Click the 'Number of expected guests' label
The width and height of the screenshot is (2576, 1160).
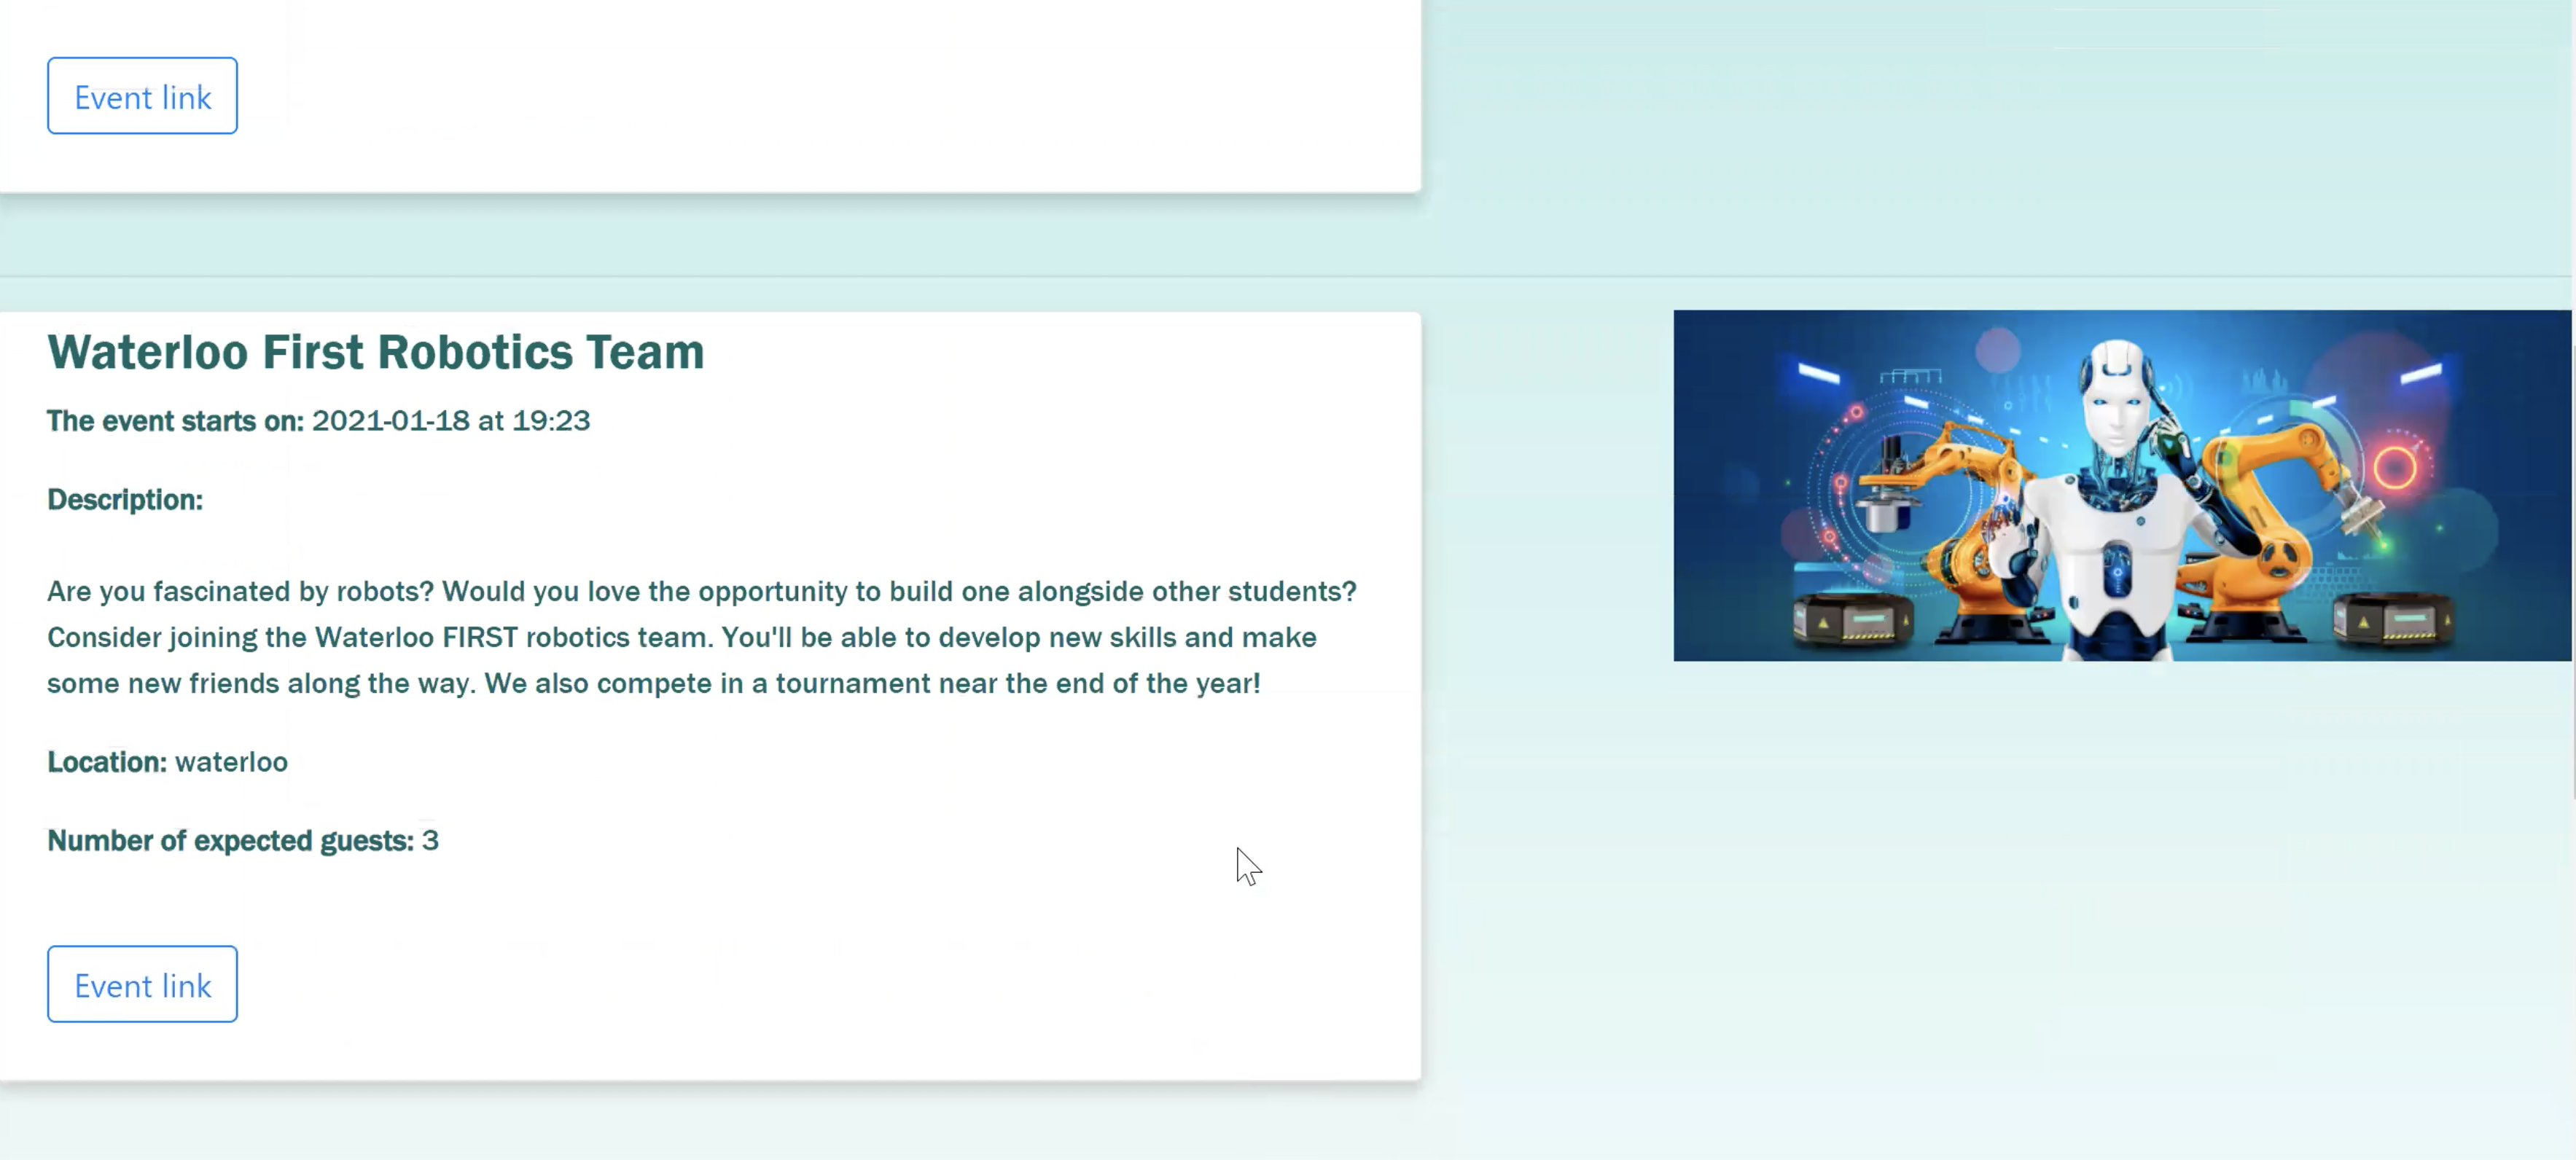coord(230,841)
